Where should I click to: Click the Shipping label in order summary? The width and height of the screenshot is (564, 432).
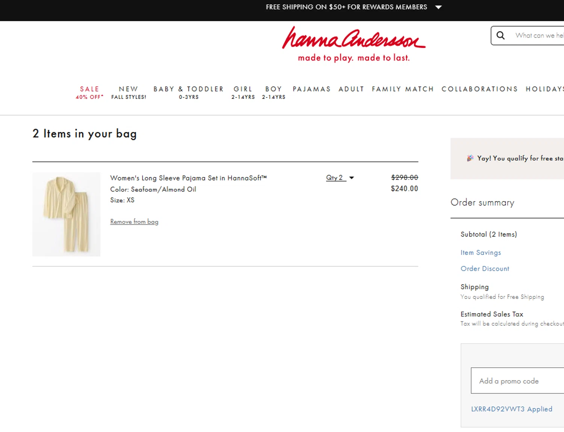[475, 287]
